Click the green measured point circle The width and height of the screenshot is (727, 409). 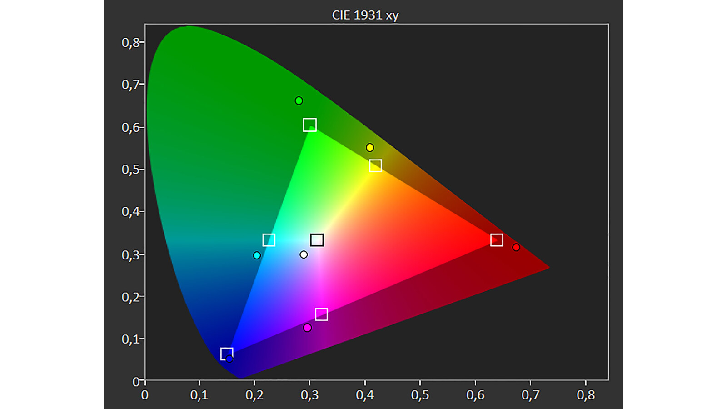click(x=299, y=100)
